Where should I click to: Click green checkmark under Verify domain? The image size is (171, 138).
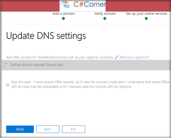105,18
